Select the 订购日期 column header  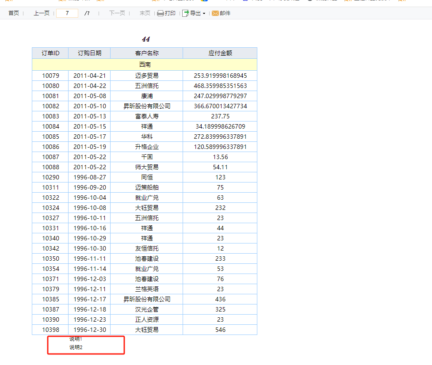point(90,53)
